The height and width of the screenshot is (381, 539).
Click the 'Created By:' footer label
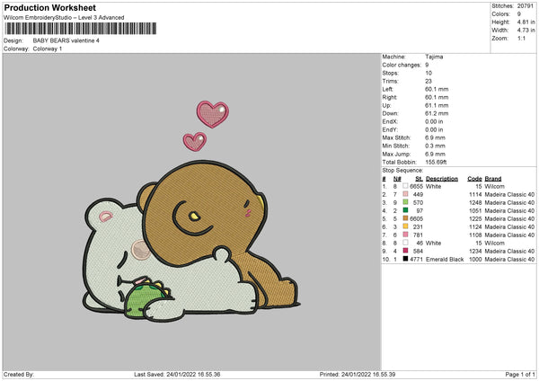click(19, 374)
